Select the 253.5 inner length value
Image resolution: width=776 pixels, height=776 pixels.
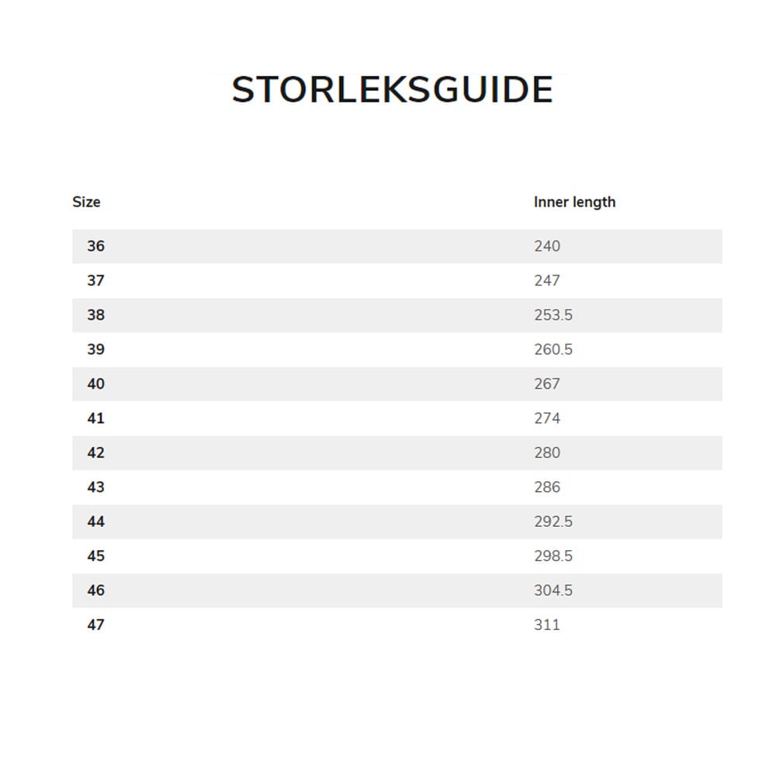coord(553,315)
